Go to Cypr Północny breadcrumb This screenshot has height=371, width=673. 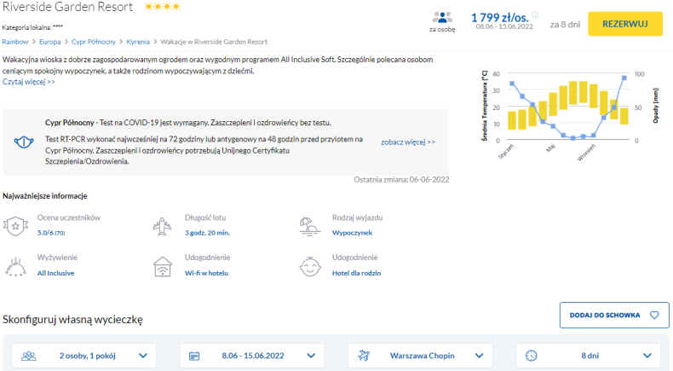[x=94, y=41]
